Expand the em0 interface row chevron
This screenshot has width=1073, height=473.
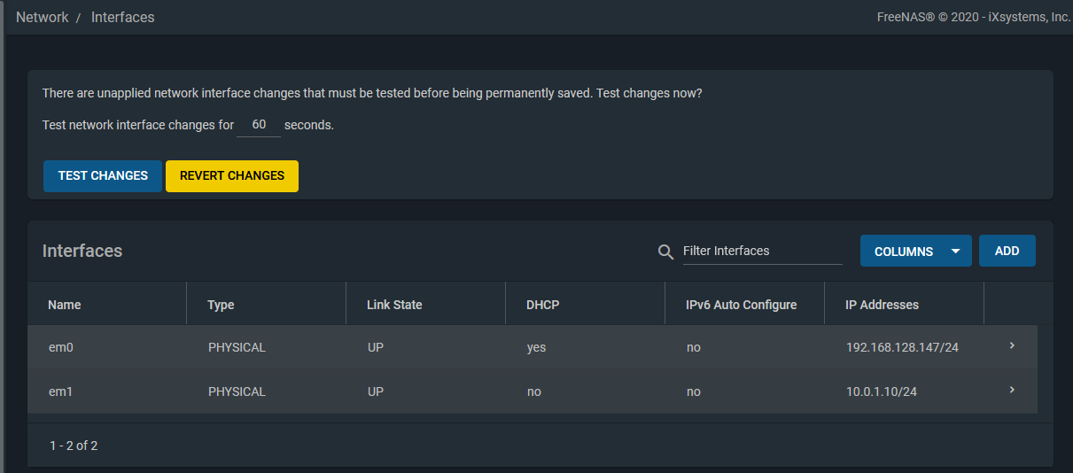click(1012, 346)
